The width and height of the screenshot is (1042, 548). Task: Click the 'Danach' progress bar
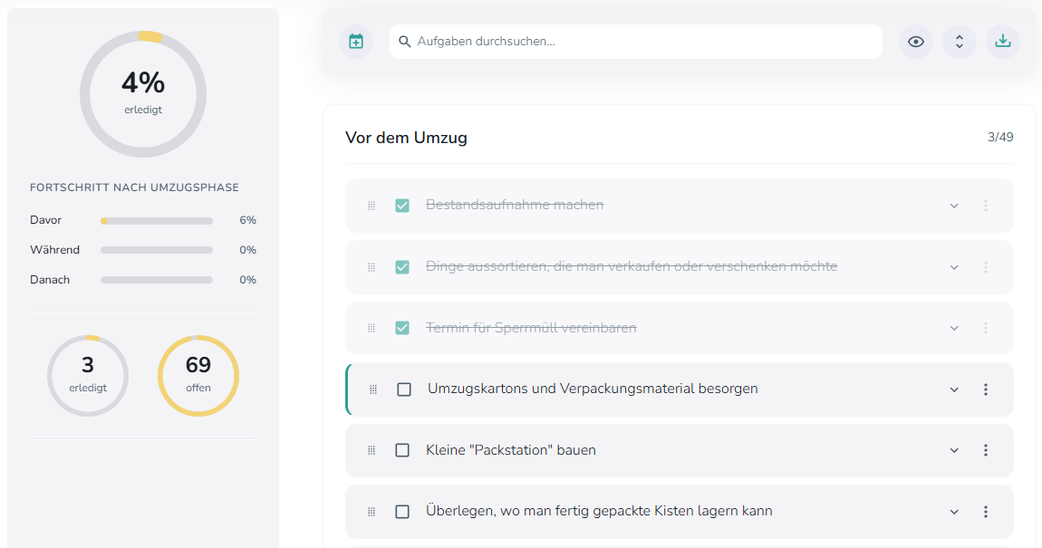pos(157,280)
